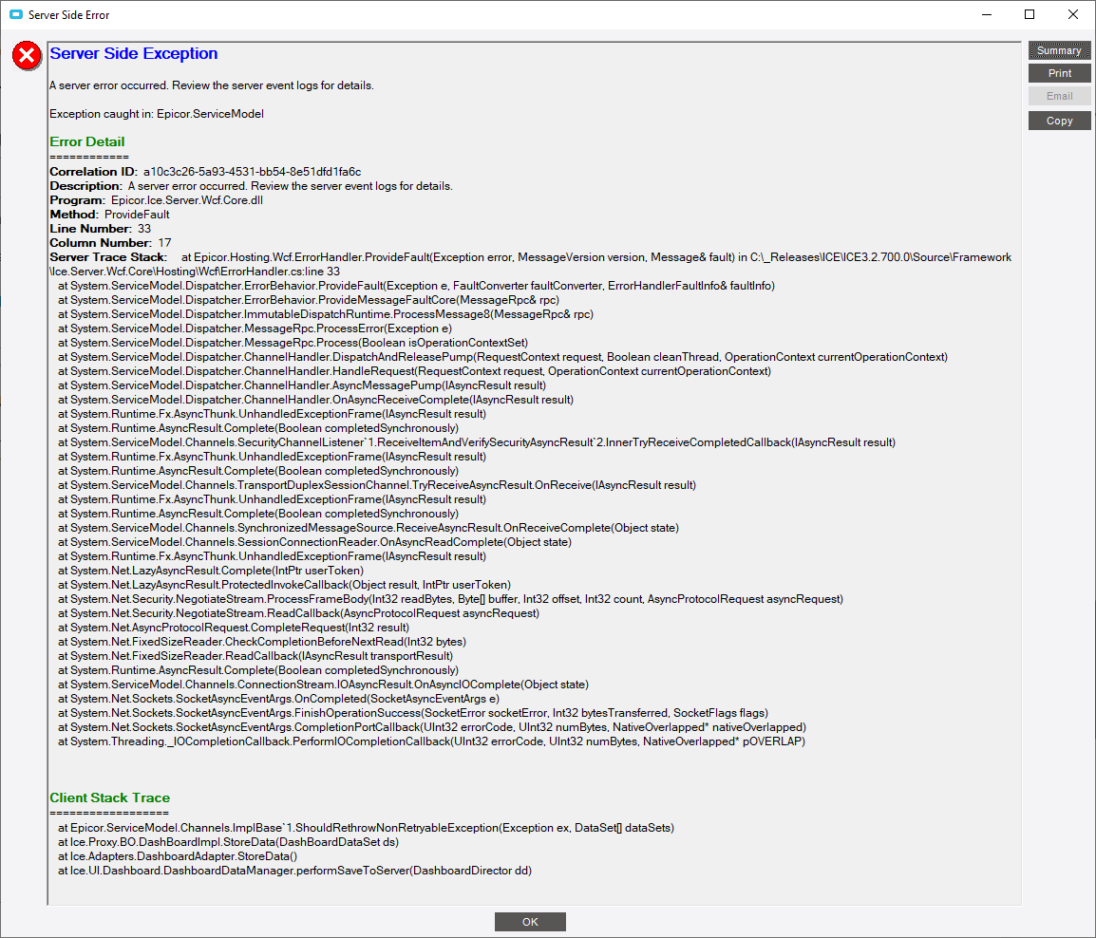Click the Client Stack Trace heading
This screenshot has width=1096, height=938.
[x=110, y=797]
